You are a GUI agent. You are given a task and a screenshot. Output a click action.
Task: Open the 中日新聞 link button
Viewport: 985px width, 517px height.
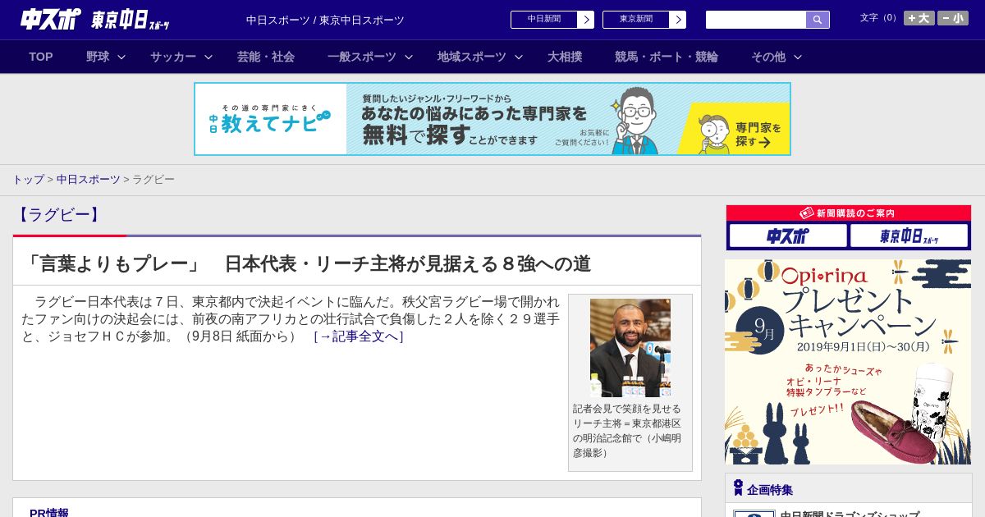[x=544, y=20]
